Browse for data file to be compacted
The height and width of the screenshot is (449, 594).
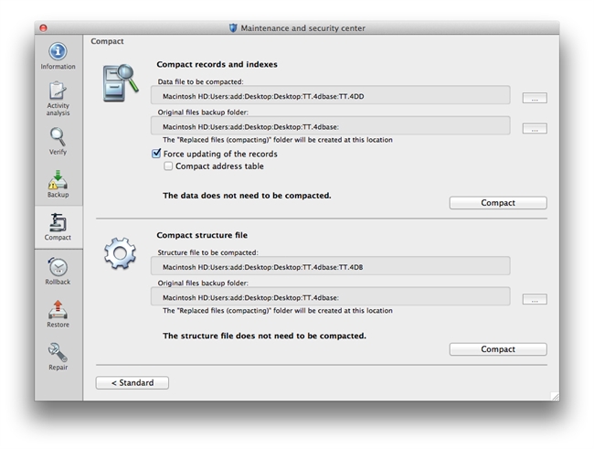pos(535,98)
